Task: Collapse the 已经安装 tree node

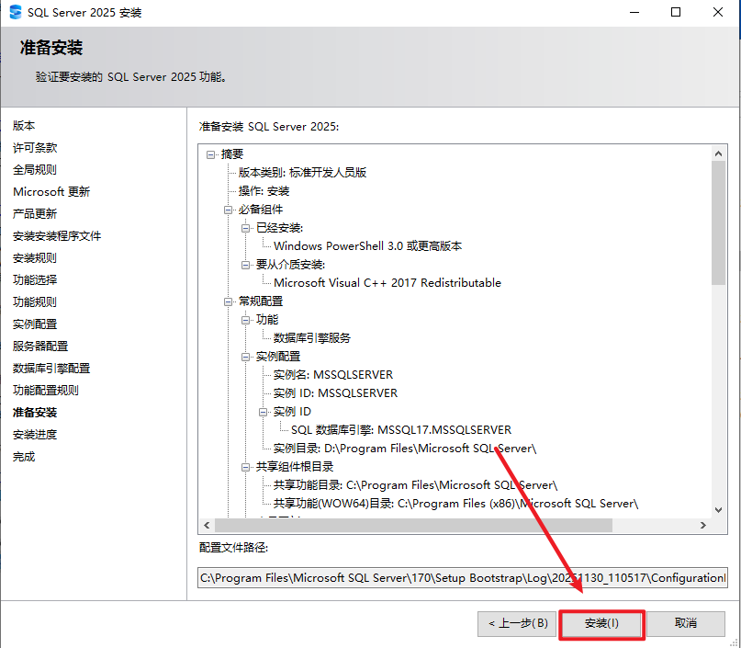Action: click(x=246, y=228)
